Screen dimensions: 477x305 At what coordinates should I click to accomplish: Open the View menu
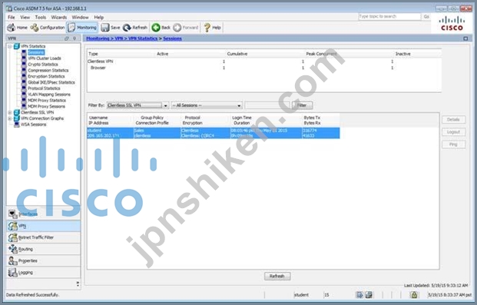(25, 17)
